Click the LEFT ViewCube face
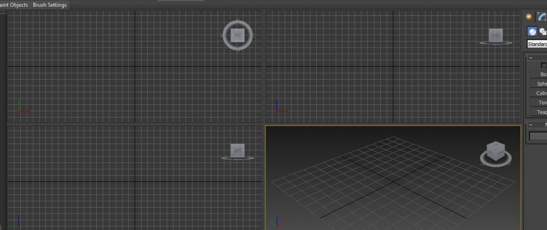This screenshot has height=230, width=547. pos(237,150)
